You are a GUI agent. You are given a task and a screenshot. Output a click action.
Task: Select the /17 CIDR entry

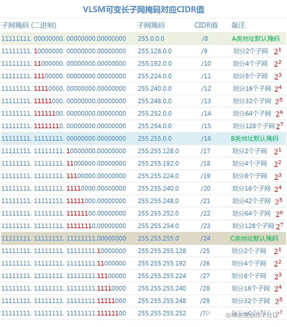(x=205, y=151)
